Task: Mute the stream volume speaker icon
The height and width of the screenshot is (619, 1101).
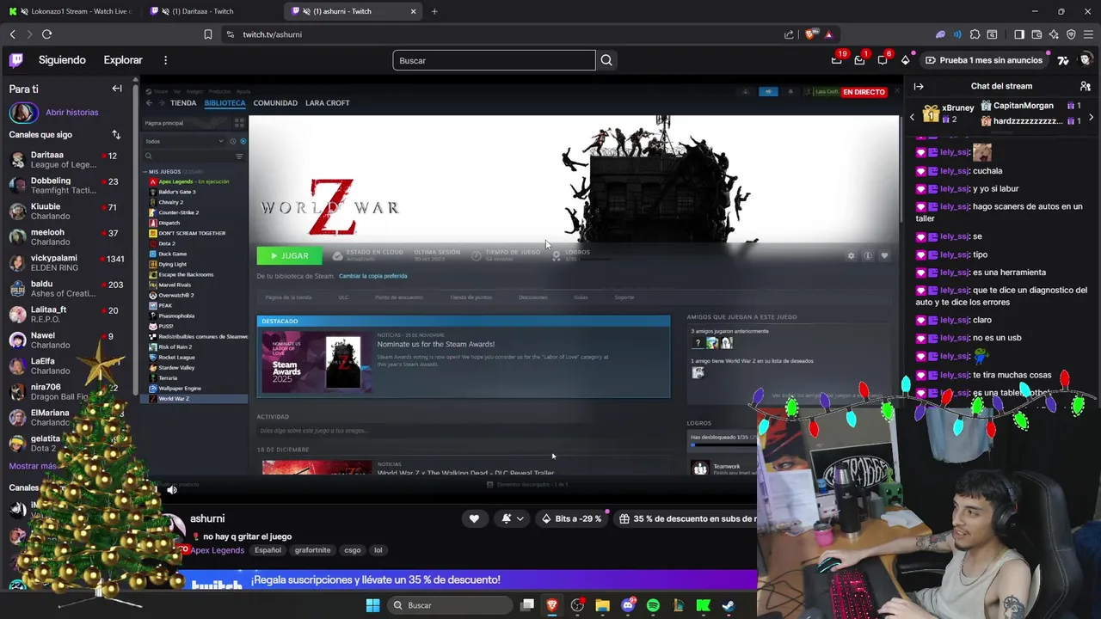Action: point(172,490)
